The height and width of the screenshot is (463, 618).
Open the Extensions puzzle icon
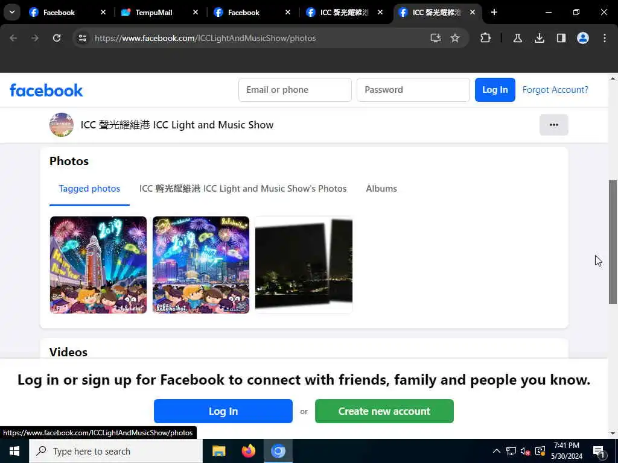(x=486, y=38)
